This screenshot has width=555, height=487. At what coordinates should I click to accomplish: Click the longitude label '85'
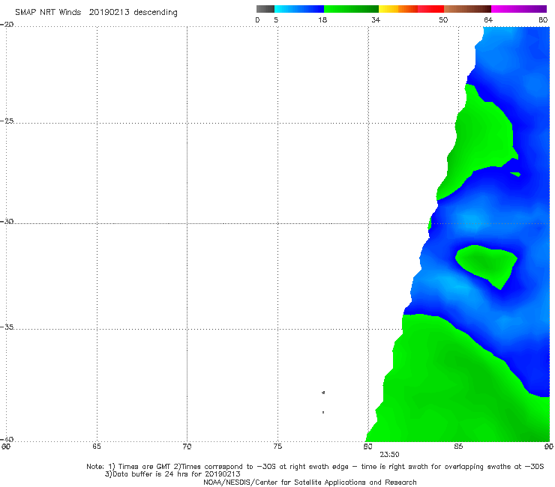coord(458,447)
